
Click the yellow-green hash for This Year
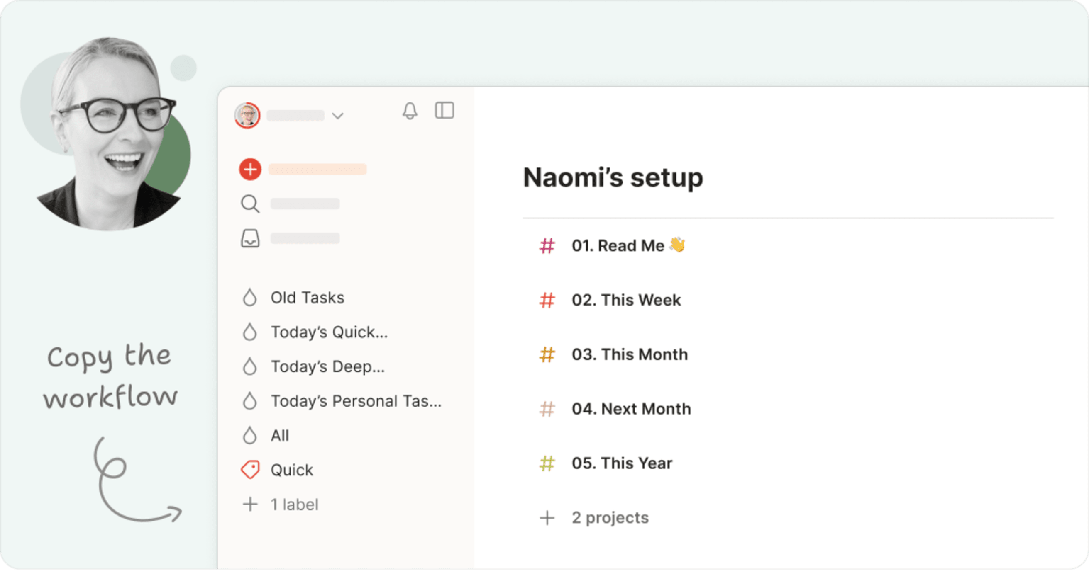tap(547, 463)
